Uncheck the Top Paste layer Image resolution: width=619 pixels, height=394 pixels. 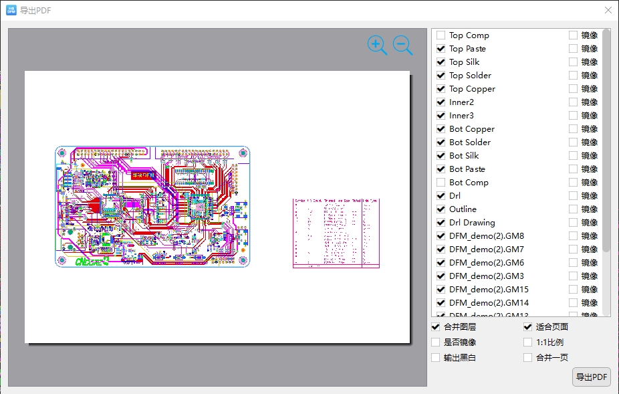pyautogui.click(x=441, y=49)
